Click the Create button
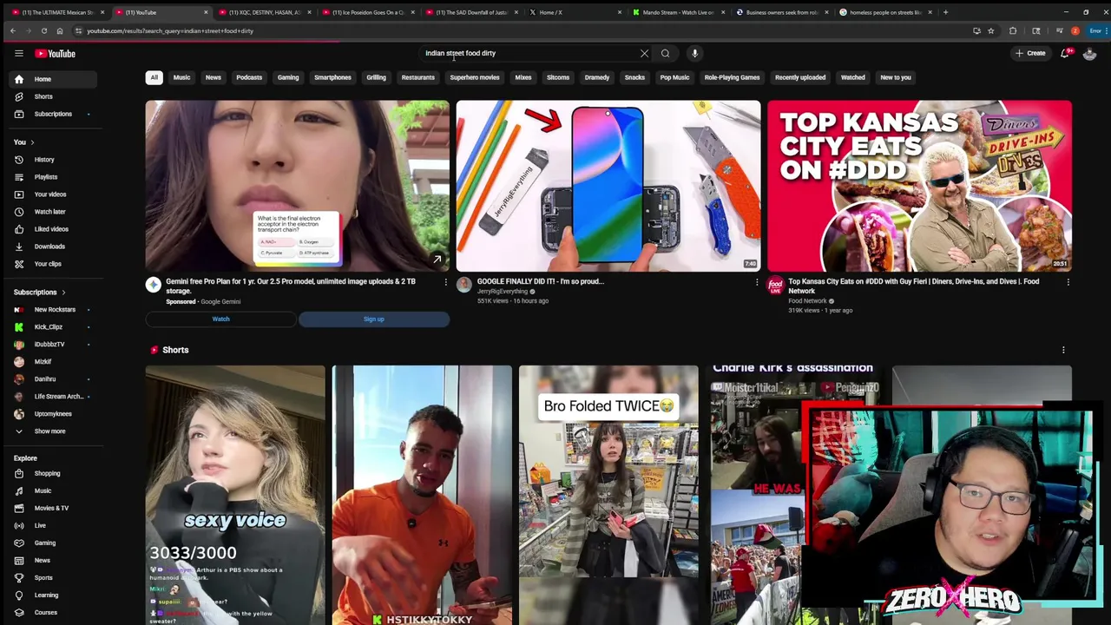Screen dimensions: 1111x625 tap(1030, 53)
